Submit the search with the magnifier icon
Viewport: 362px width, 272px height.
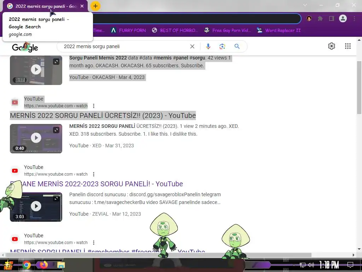[x=237, y=46]
